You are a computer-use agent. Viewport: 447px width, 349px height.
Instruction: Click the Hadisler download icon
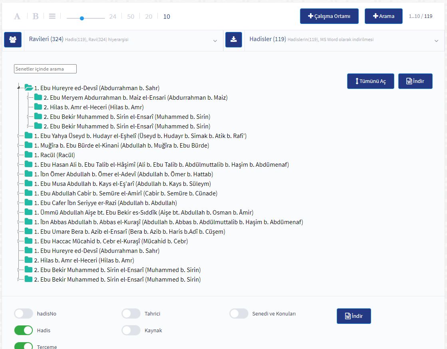point(233,39)
